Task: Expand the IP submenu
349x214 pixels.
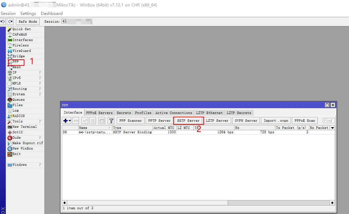Action: [x=40, y=73]
